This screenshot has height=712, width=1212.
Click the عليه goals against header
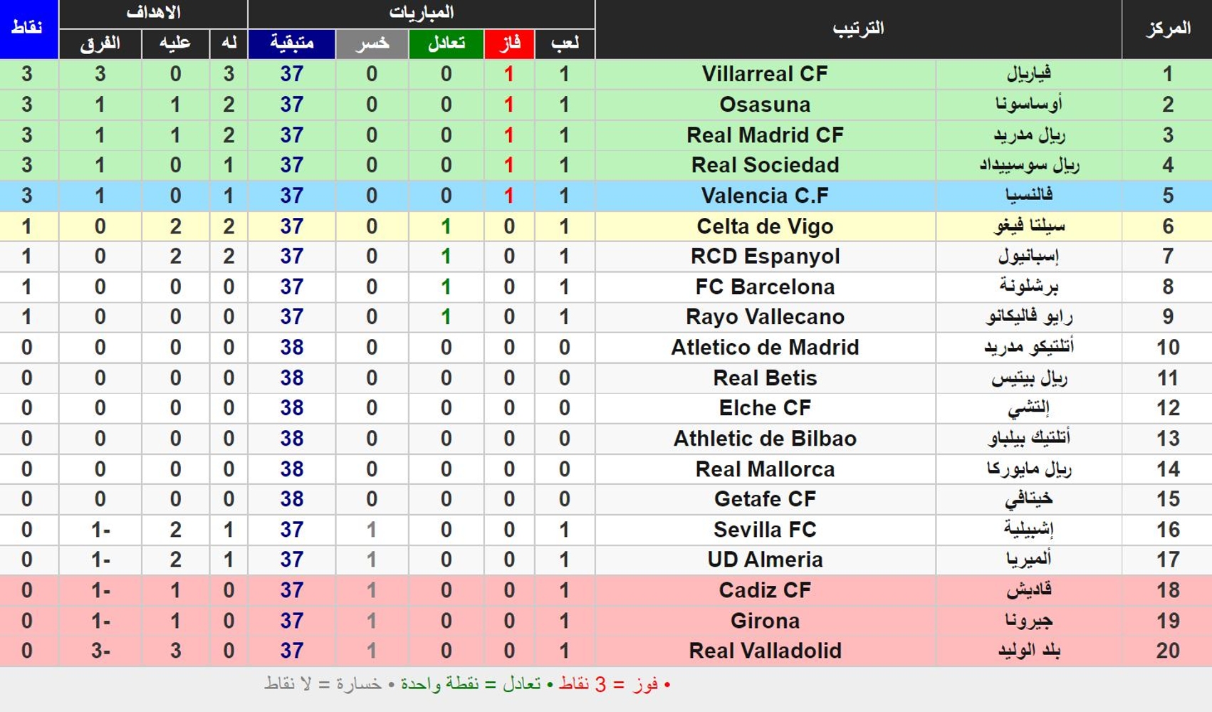[x=175, y=44]
